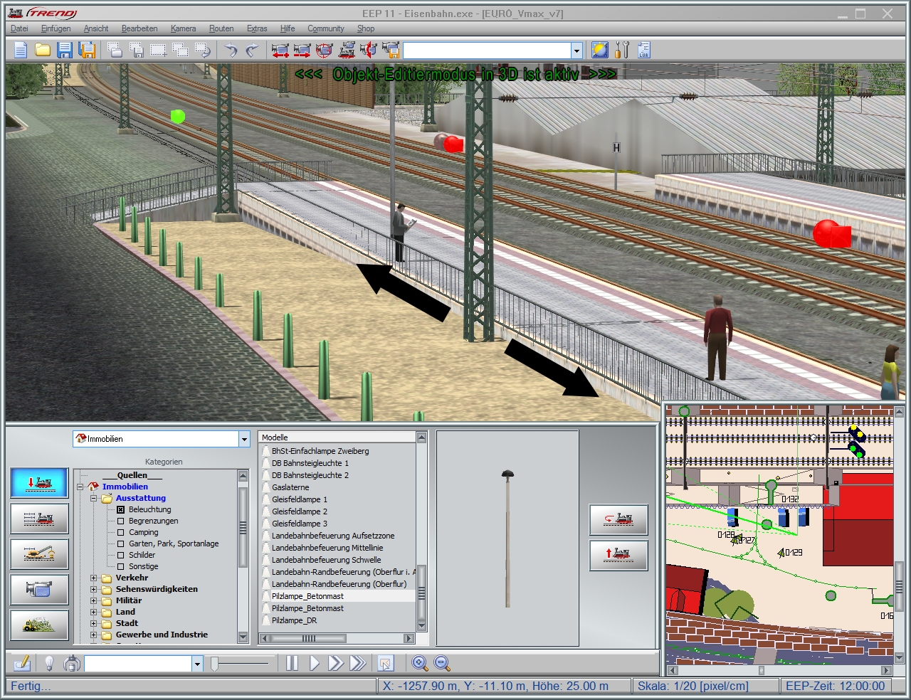This screenshot has height=700, width=911.
Task: Select the signal and crane editor button
Action: tap(39, 554)
